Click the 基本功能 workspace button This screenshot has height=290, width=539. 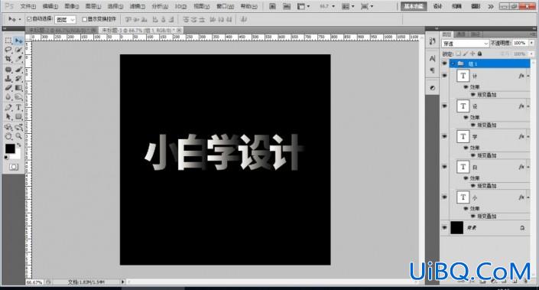point(414,6)
